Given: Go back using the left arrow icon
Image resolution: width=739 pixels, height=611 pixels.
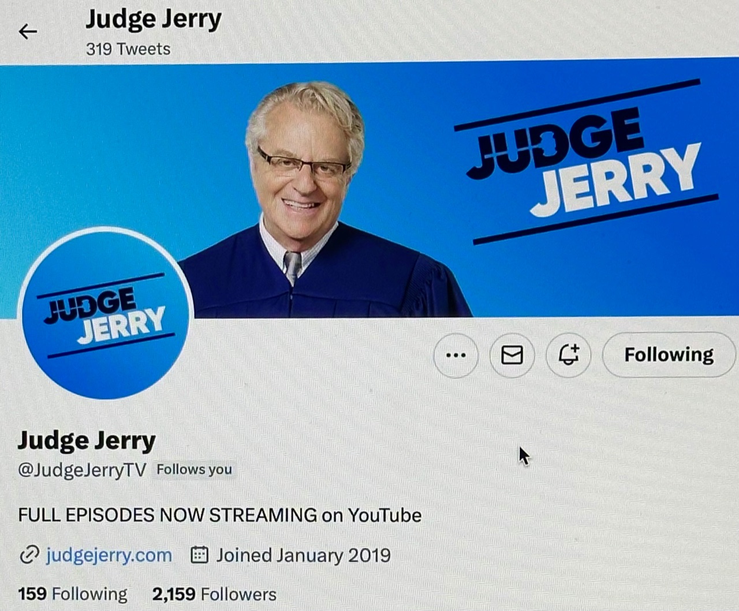Looking at the screenshot, I should point(28,31).
